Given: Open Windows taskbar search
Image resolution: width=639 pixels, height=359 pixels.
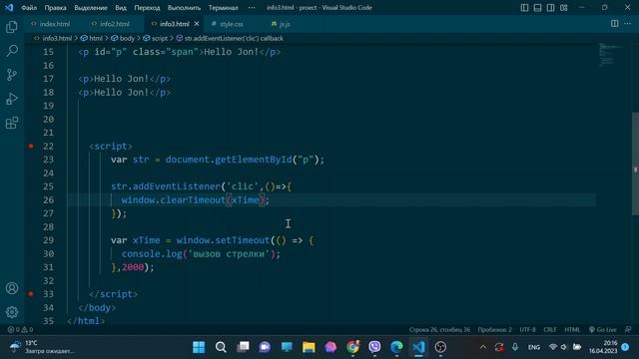Looking at the screenshot, I should click(221, 347).
